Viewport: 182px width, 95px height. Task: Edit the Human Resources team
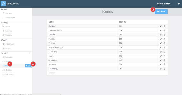point(161,48)
